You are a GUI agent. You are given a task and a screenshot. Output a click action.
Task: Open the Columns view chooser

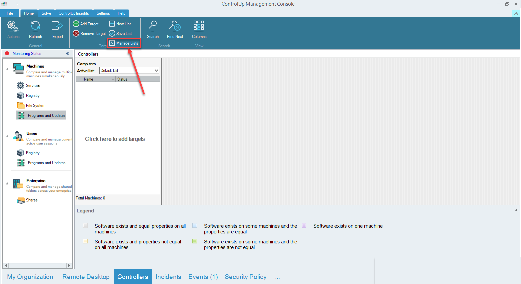(x=199, y=30)
